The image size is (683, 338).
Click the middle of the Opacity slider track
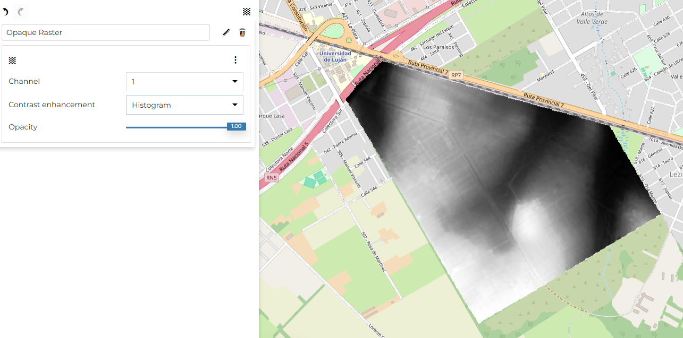176,127
